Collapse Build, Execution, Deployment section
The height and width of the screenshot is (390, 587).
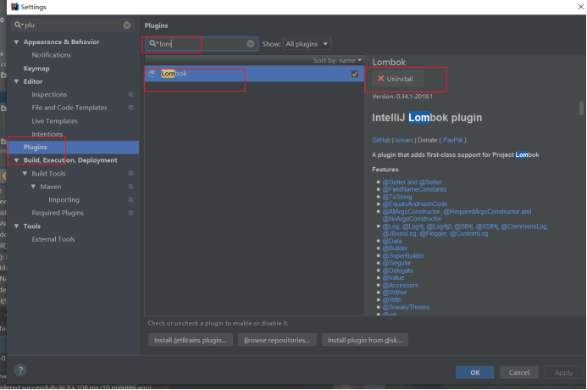pyautogui.click(x=16, y=160)
